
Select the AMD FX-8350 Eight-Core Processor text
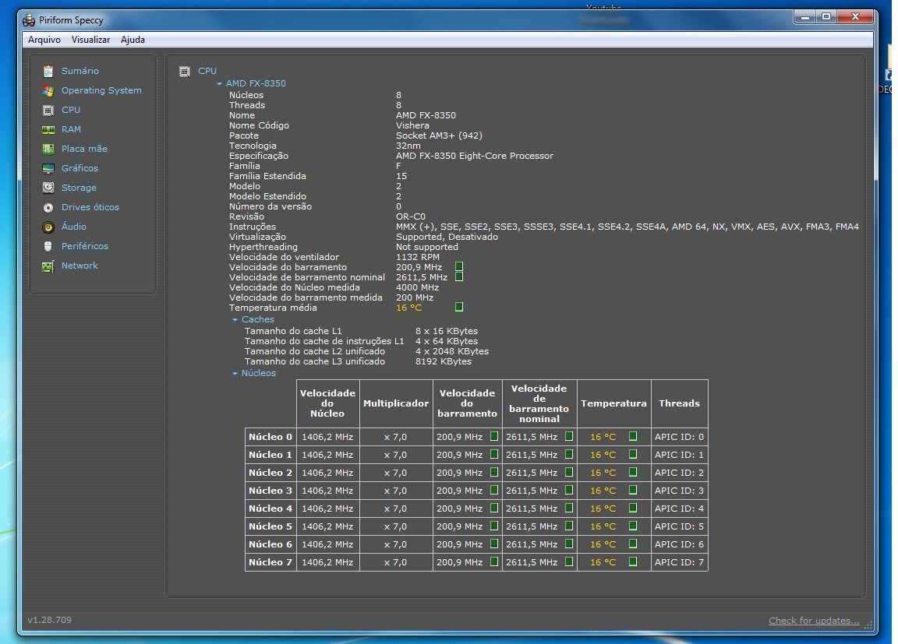tap(475, 156)
